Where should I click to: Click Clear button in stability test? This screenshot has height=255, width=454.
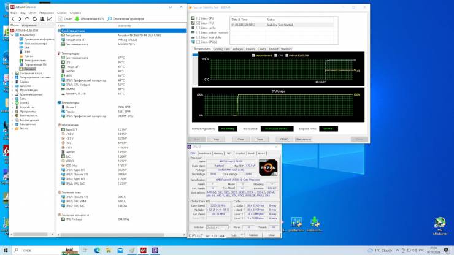(x=240, y=139)
